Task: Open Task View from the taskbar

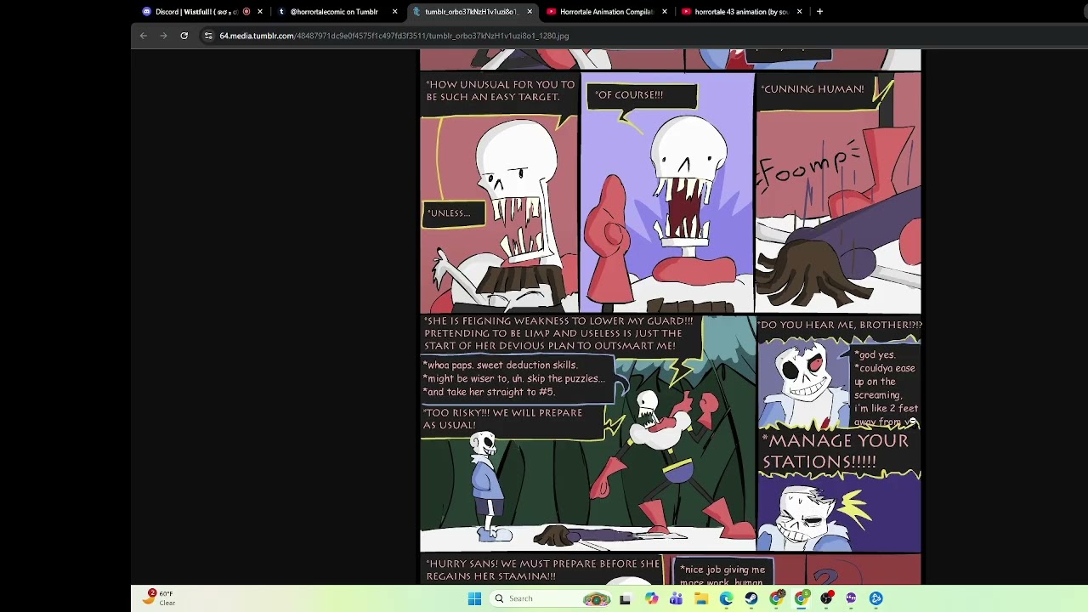Action: coord(626,598)
